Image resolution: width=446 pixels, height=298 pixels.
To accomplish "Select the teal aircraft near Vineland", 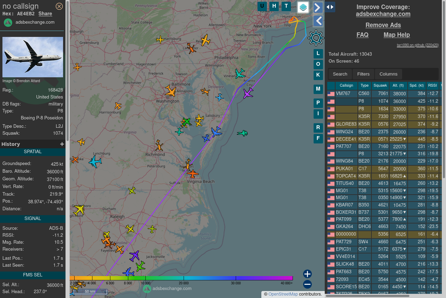I will [x=240, y=73].
